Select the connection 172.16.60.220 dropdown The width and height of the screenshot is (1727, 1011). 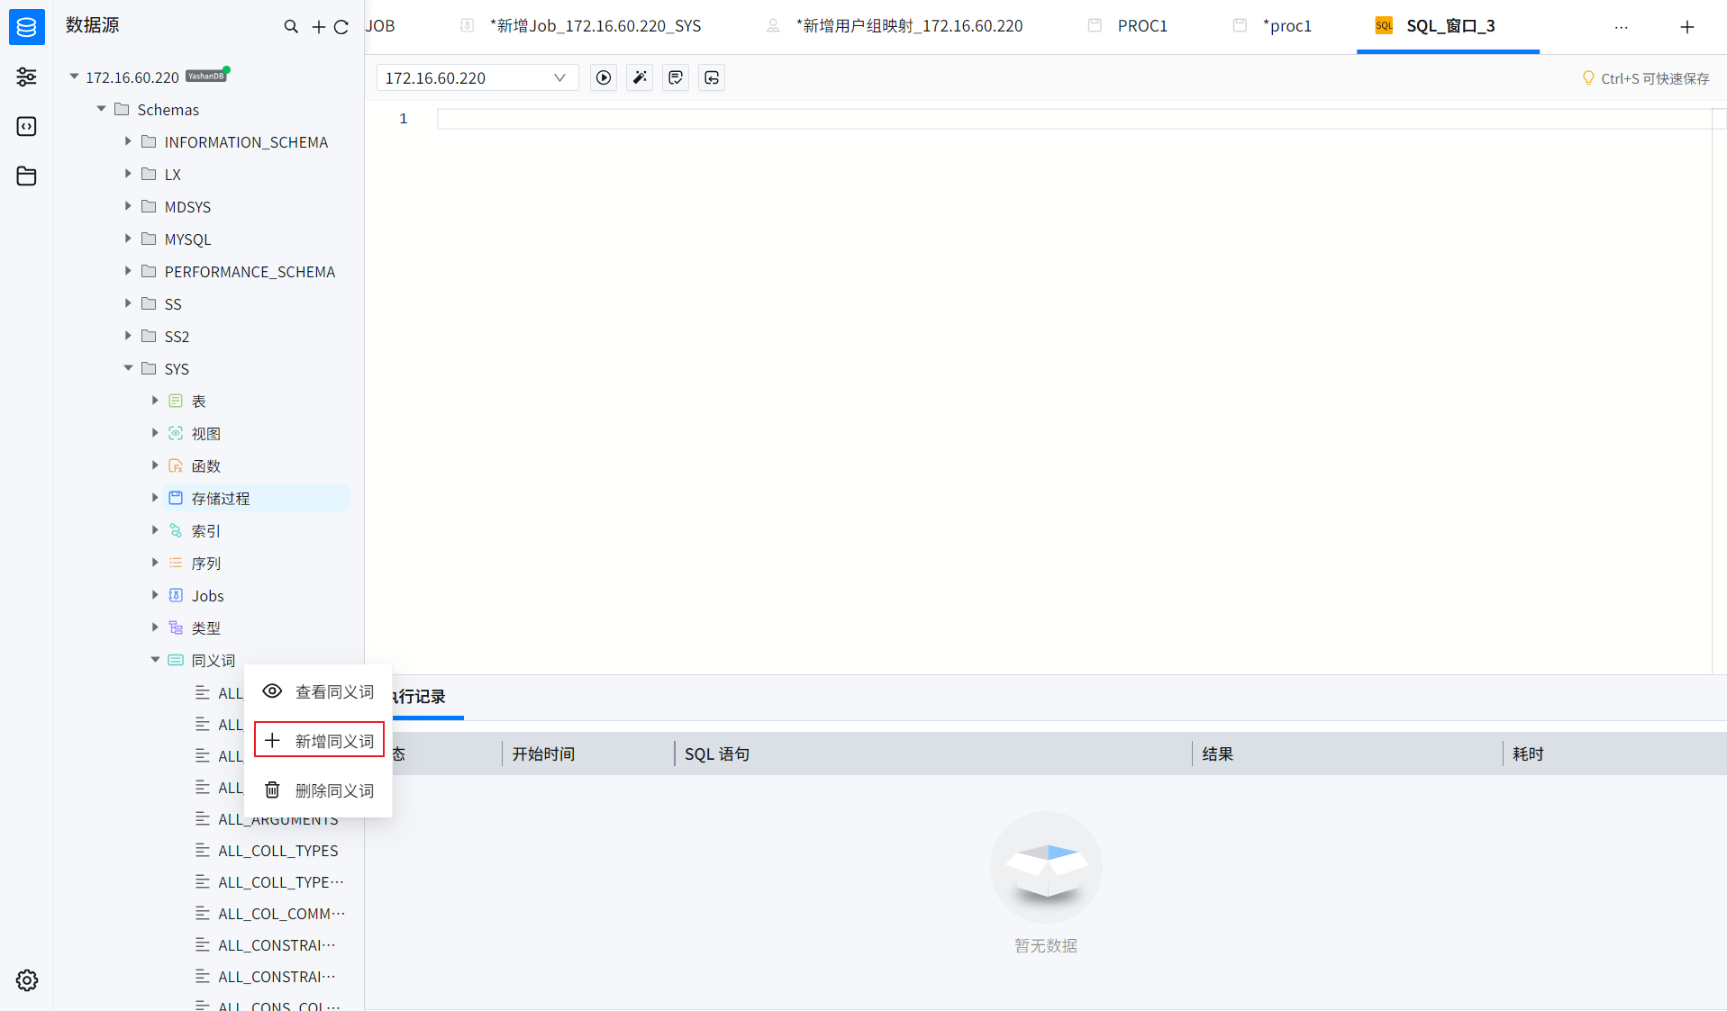[477, 78]
